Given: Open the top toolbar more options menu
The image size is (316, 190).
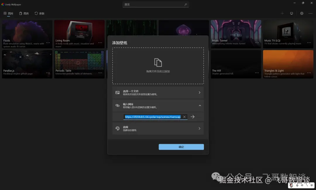Looking at the screenshot, I should tap(310, 13).
